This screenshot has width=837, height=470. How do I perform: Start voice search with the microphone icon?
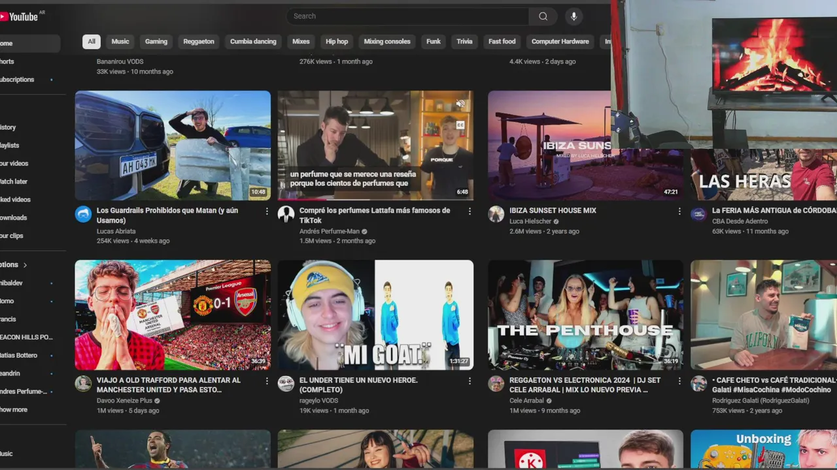pyautogui.click(x=573, y=16)
